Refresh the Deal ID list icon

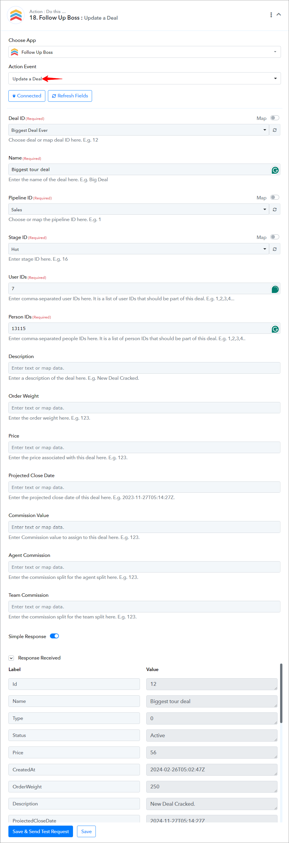[x=275, y=130]
